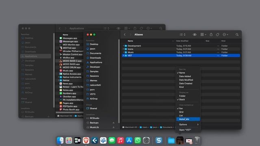260x146 pixels.
Task: Select Pages.app in Applications window
Action: [x=68, y=103]
